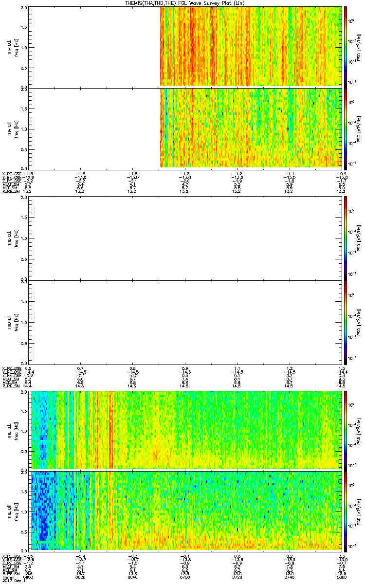
Task: Click the 2.0 Hz tick of THA B⊥
Action: (x=24, y=8)
